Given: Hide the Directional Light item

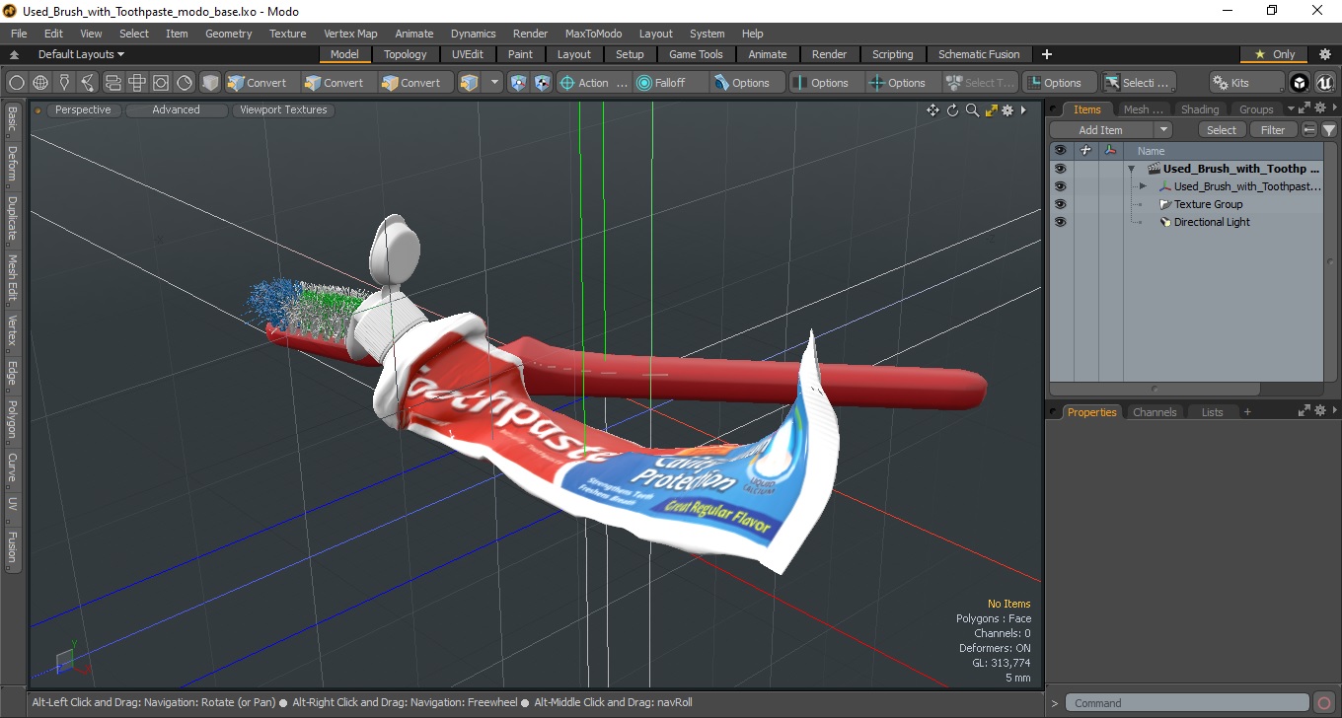Looking at the screenshot, I should coord(1060,222).
